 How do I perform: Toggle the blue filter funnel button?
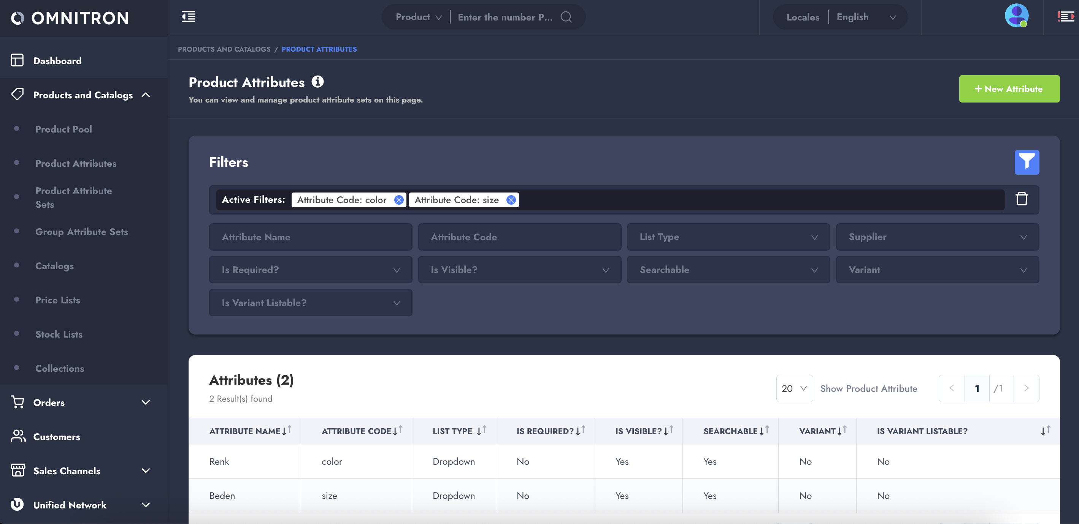[x=1026, y=162]
